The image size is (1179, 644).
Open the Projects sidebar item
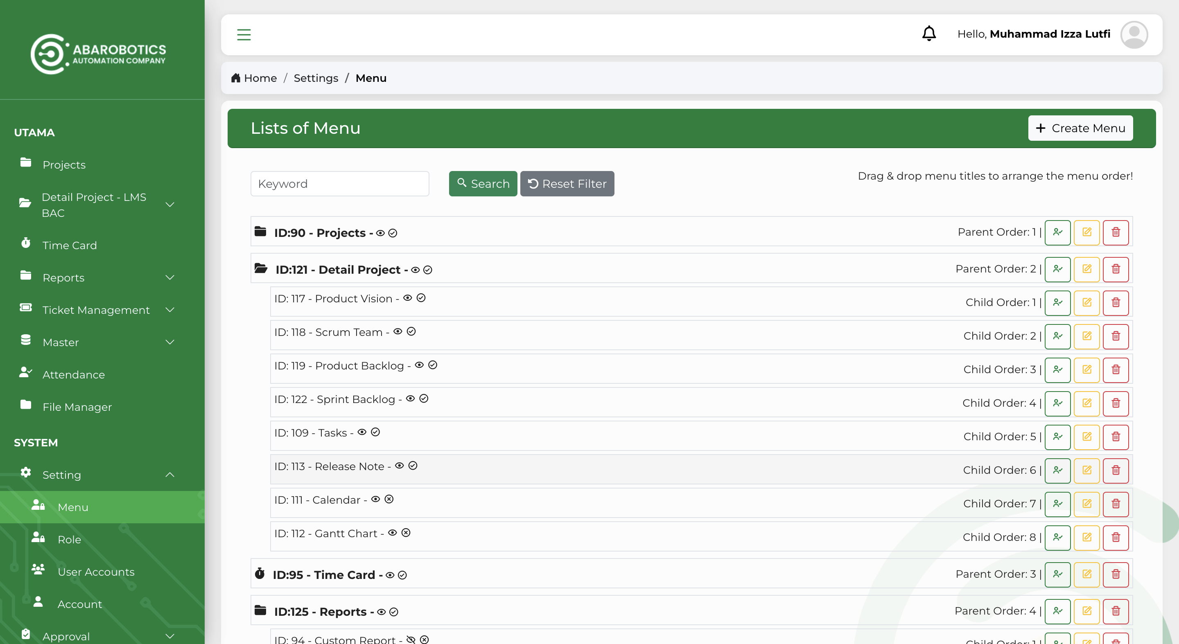pyautogui.click(x=64, y=164)
